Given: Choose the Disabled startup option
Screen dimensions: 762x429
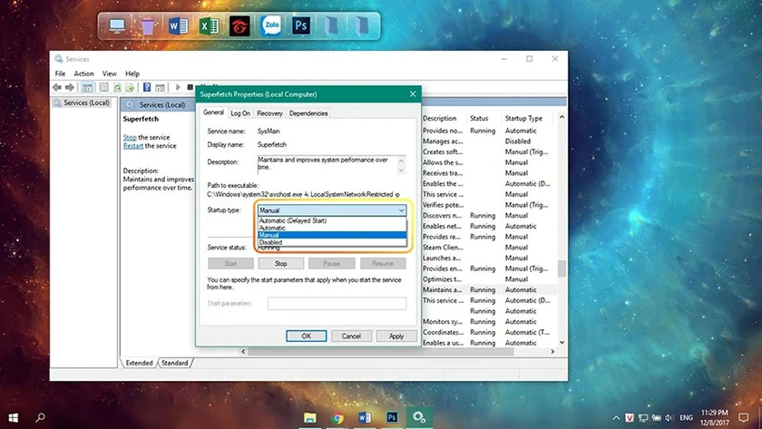Looking at the screenshot, I should click(332, 242).
